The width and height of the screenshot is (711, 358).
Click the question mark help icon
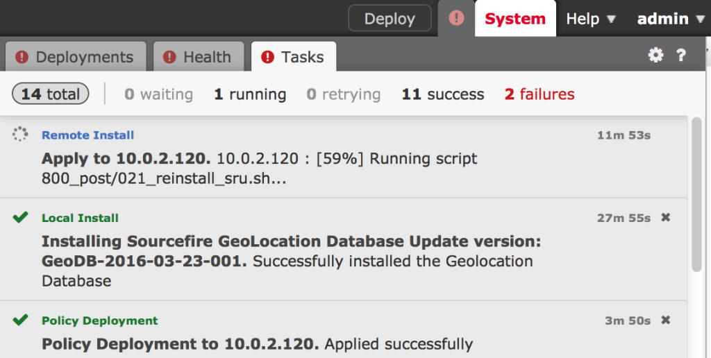tap(681, 56)
